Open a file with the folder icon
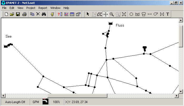 pyautogui.click(x=12, y=14)
